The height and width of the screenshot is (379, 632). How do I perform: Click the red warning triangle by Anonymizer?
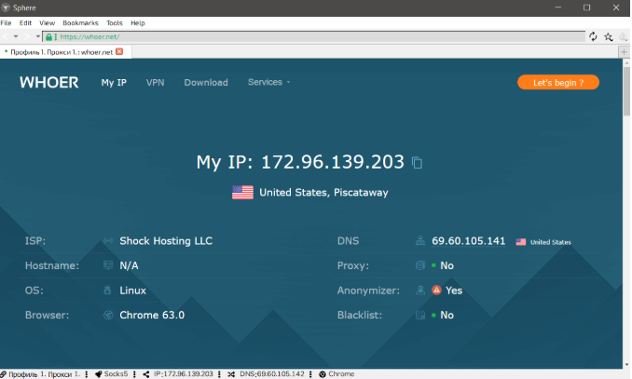[x=436, y=290]
